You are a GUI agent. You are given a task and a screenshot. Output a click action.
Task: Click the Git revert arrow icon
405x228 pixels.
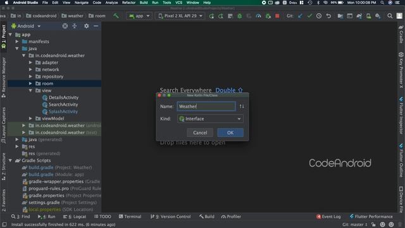(328, 16)
